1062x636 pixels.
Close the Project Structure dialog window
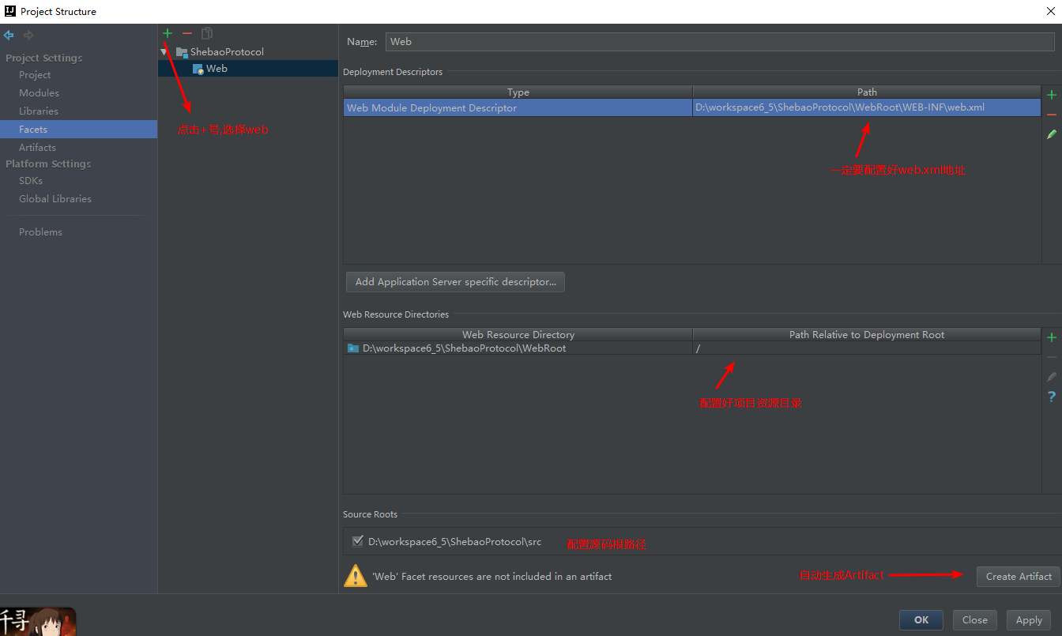[1049, 11]
